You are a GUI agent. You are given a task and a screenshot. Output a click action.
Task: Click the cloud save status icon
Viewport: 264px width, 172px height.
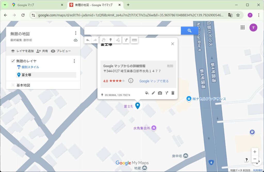tap(76, 40)
